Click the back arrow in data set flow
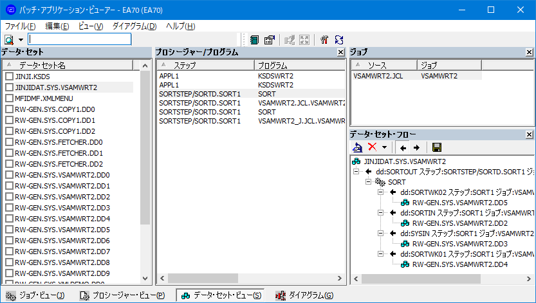The width and height of the screenshot is (536, 303). (403, 148)
